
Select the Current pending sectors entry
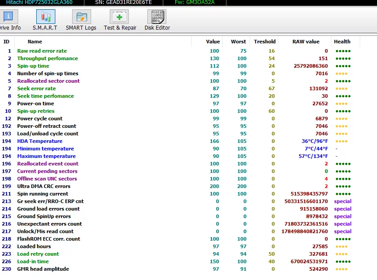tap(47, 171)
